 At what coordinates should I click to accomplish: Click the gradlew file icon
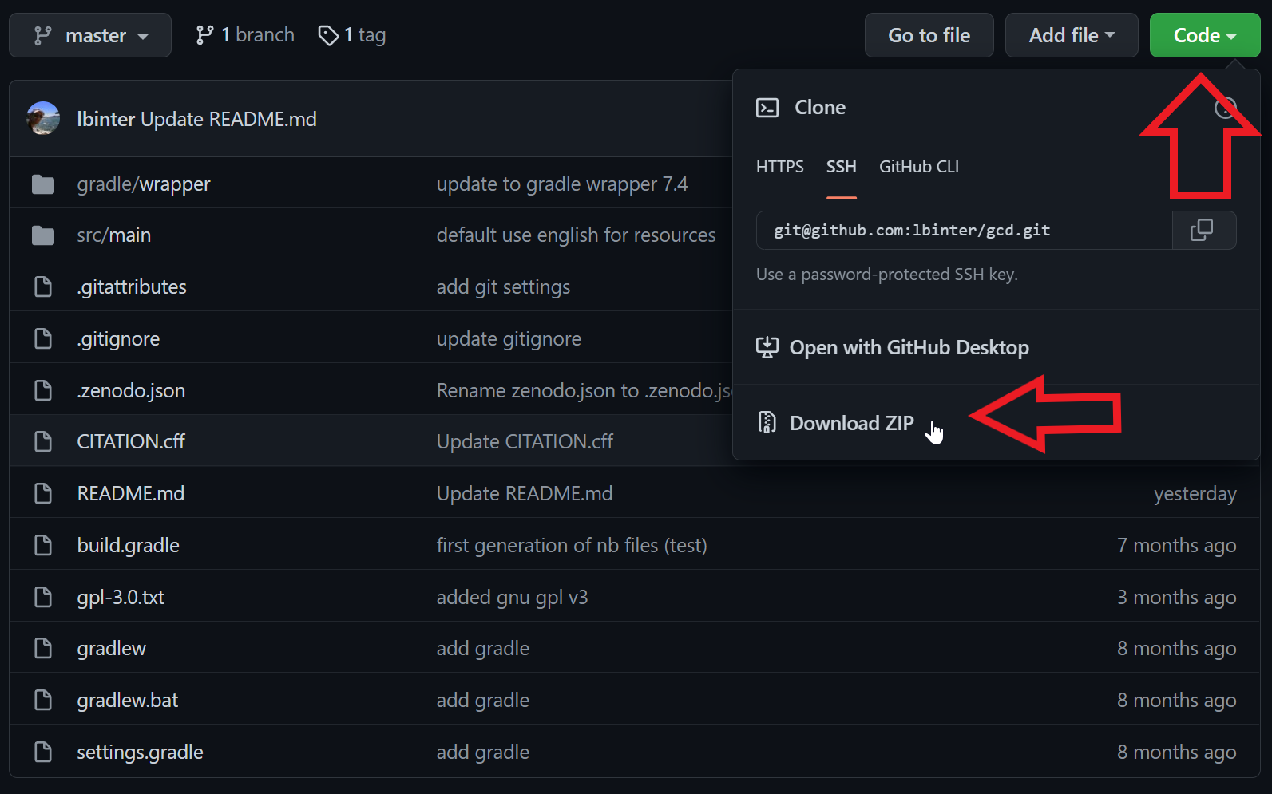[43, 648]
